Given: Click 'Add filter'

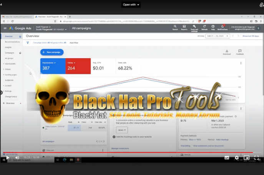Looking at the screenshot, I should click(74, 43).
